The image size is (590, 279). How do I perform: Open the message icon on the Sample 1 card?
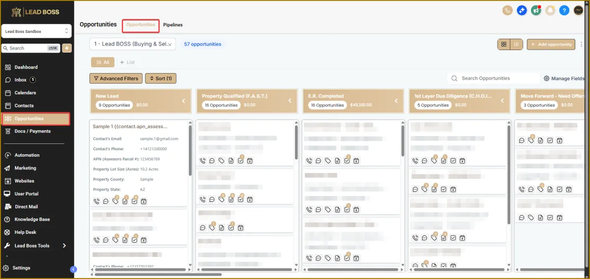[106, 201]
